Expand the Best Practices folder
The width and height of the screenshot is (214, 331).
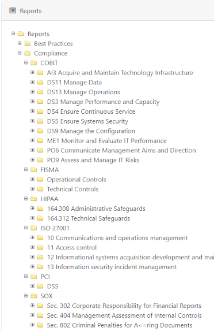pyautogui.click(x=20, y=43)
